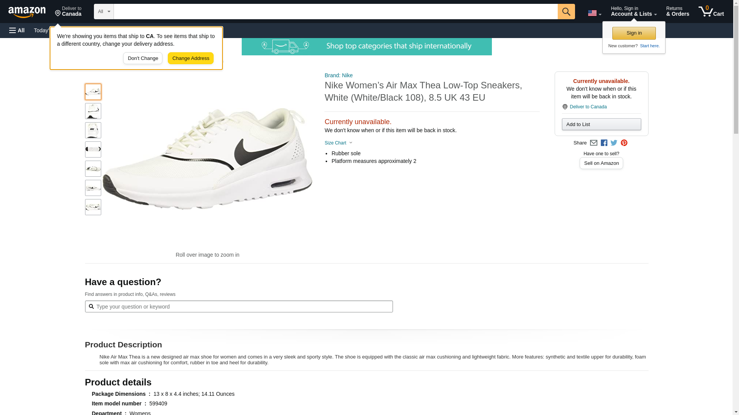
Task: Share product on Pinterest icon
Action: pos(624,143)
